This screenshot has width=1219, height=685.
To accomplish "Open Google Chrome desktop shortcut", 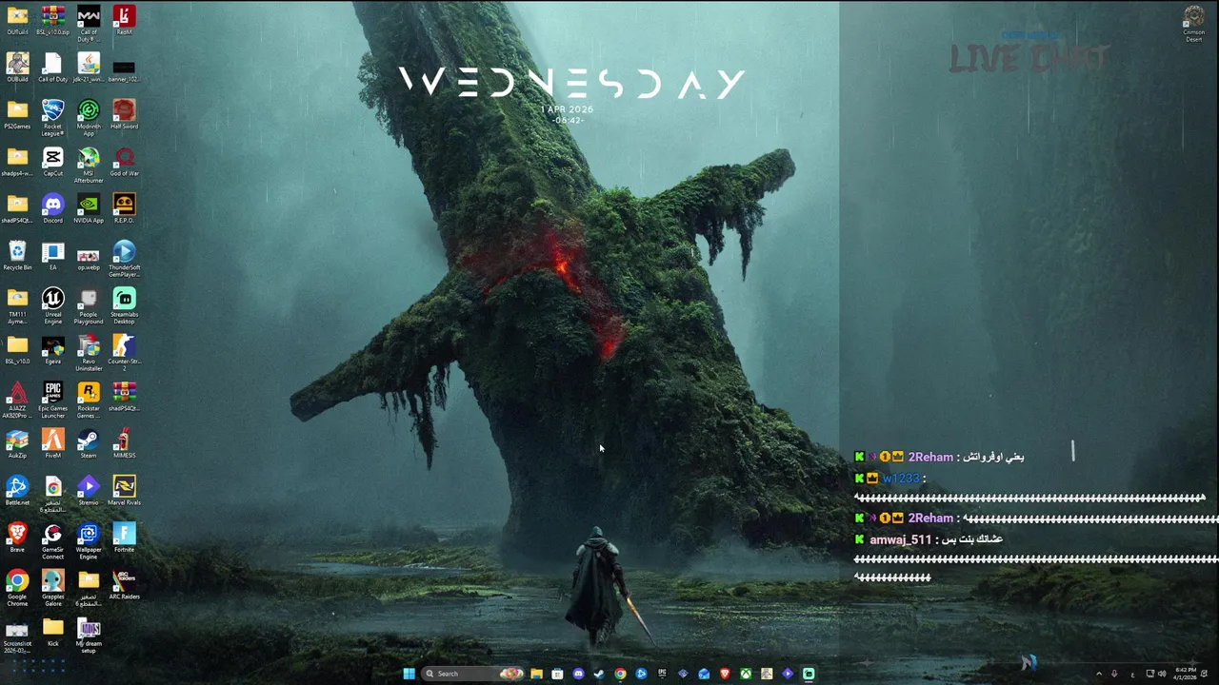I will click(x=17, y=588).
